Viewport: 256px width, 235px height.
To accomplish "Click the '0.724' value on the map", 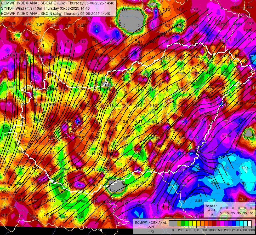I will 26,24.
